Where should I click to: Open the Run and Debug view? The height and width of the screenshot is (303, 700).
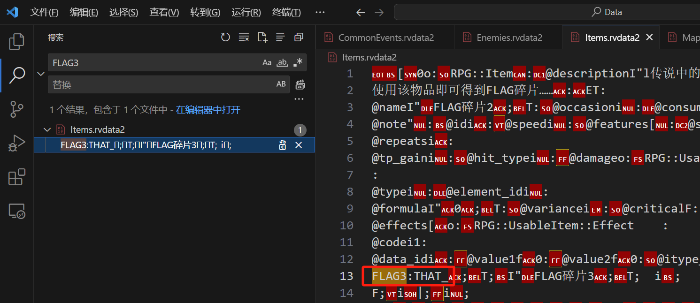click(17, 143)
